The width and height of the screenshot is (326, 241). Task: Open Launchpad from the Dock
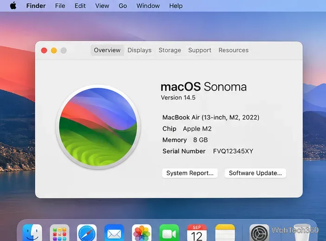point(59,233)
